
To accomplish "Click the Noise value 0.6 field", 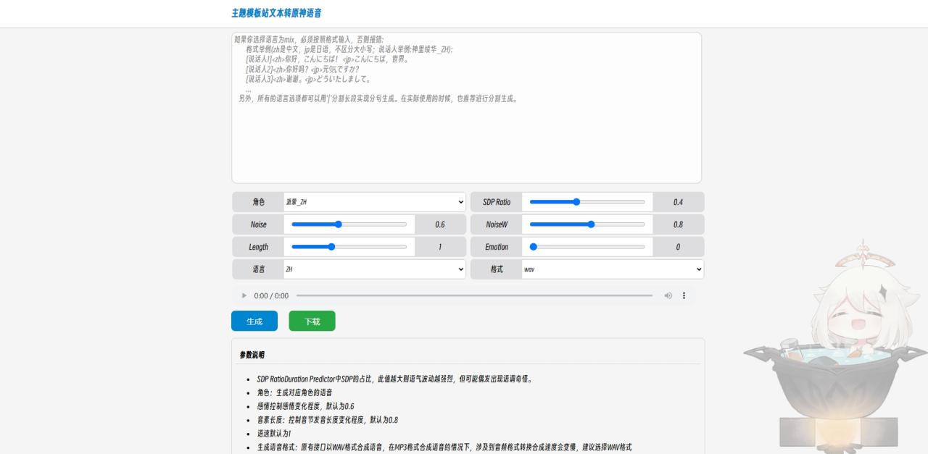I will [x=440, y=224].
